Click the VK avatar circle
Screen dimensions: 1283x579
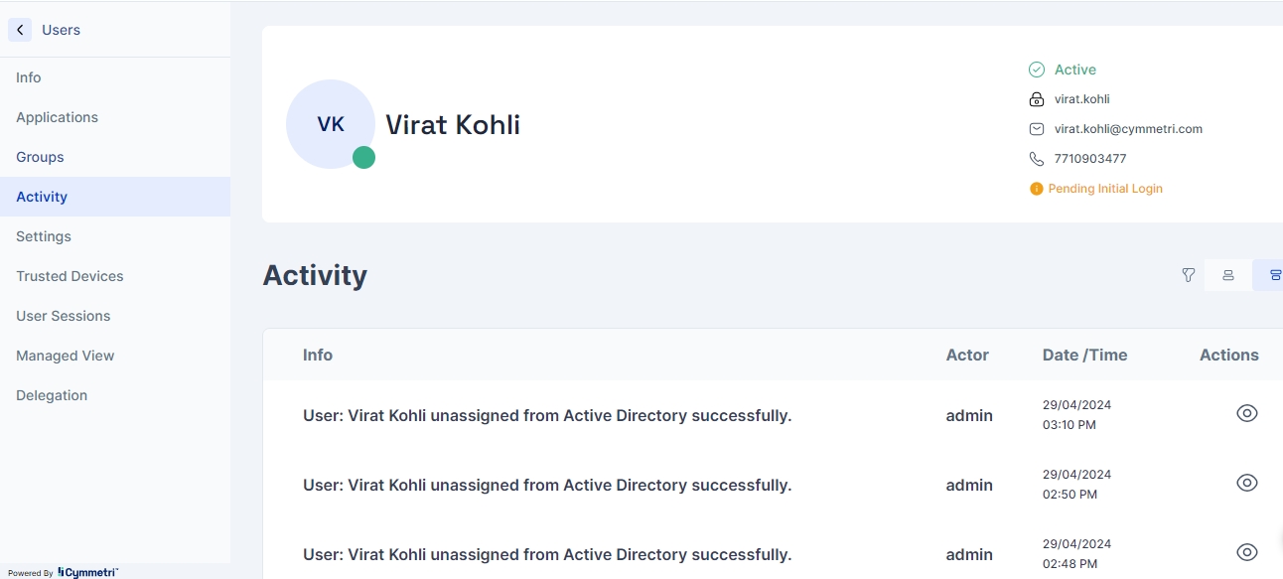(330, 124)
